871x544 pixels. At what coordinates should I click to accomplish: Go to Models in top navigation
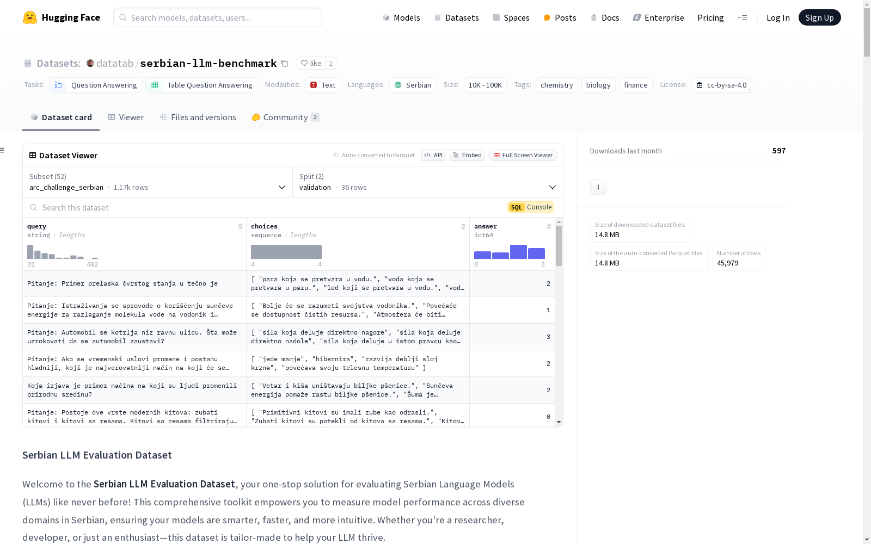[401, 17]
